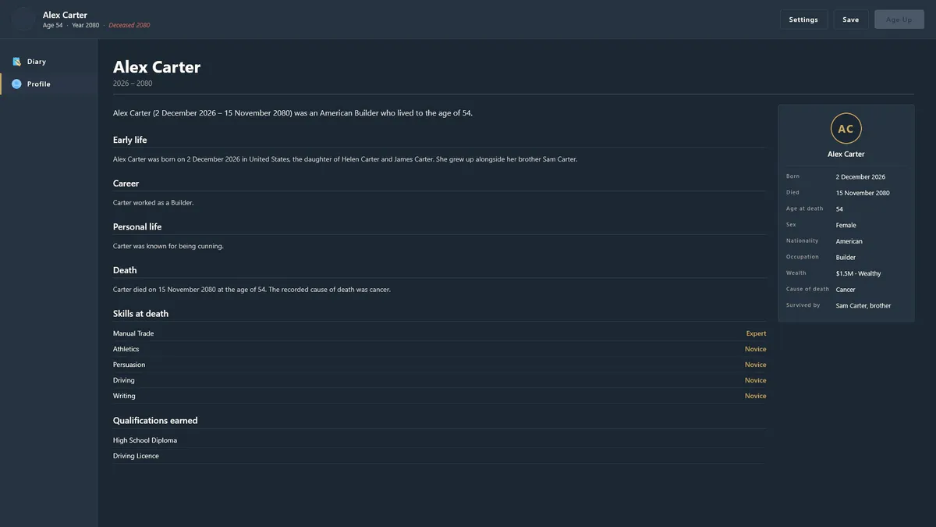Screen dimensions: 936x527
Task: Open Settings
Action: [803, 20]
